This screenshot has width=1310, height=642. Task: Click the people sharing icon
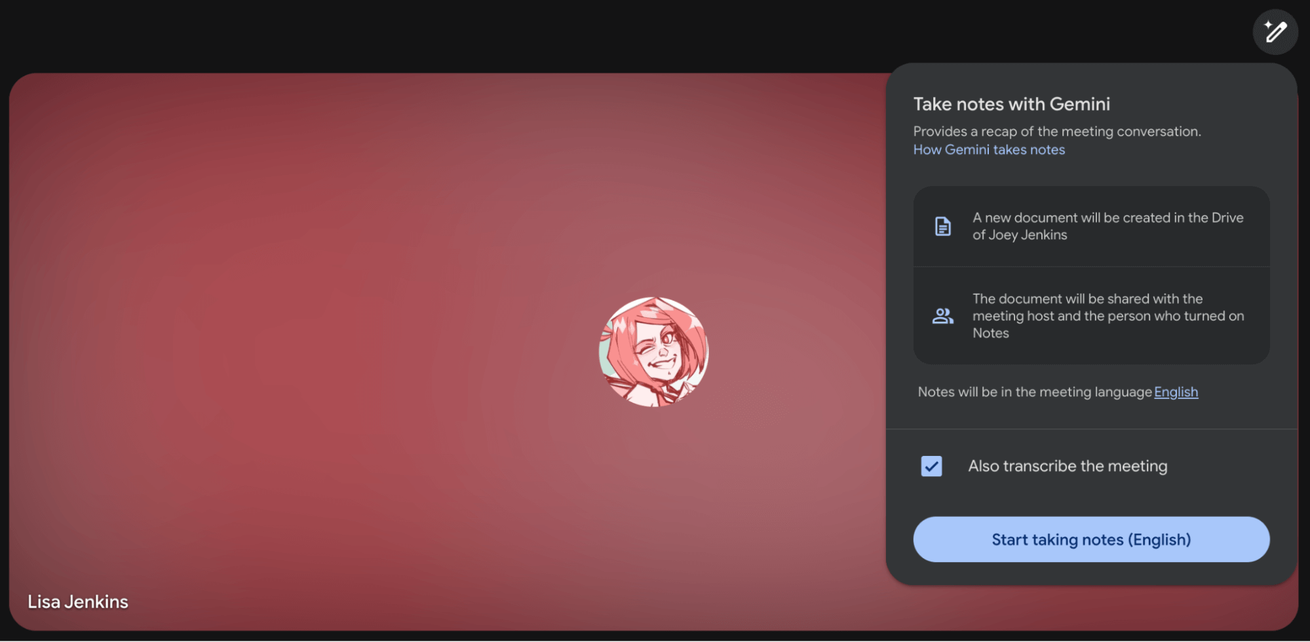[942, 316]
